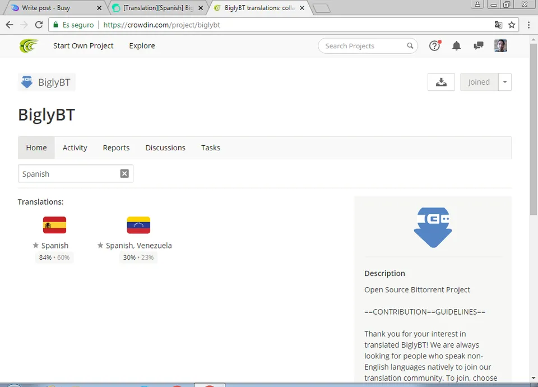Switch to the [Translation][Spanish] browser tab

click(x=158, y=7)
